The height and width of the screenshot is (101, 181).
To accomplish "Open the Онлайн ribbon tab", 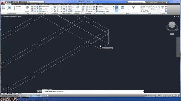I will point(101,4).
